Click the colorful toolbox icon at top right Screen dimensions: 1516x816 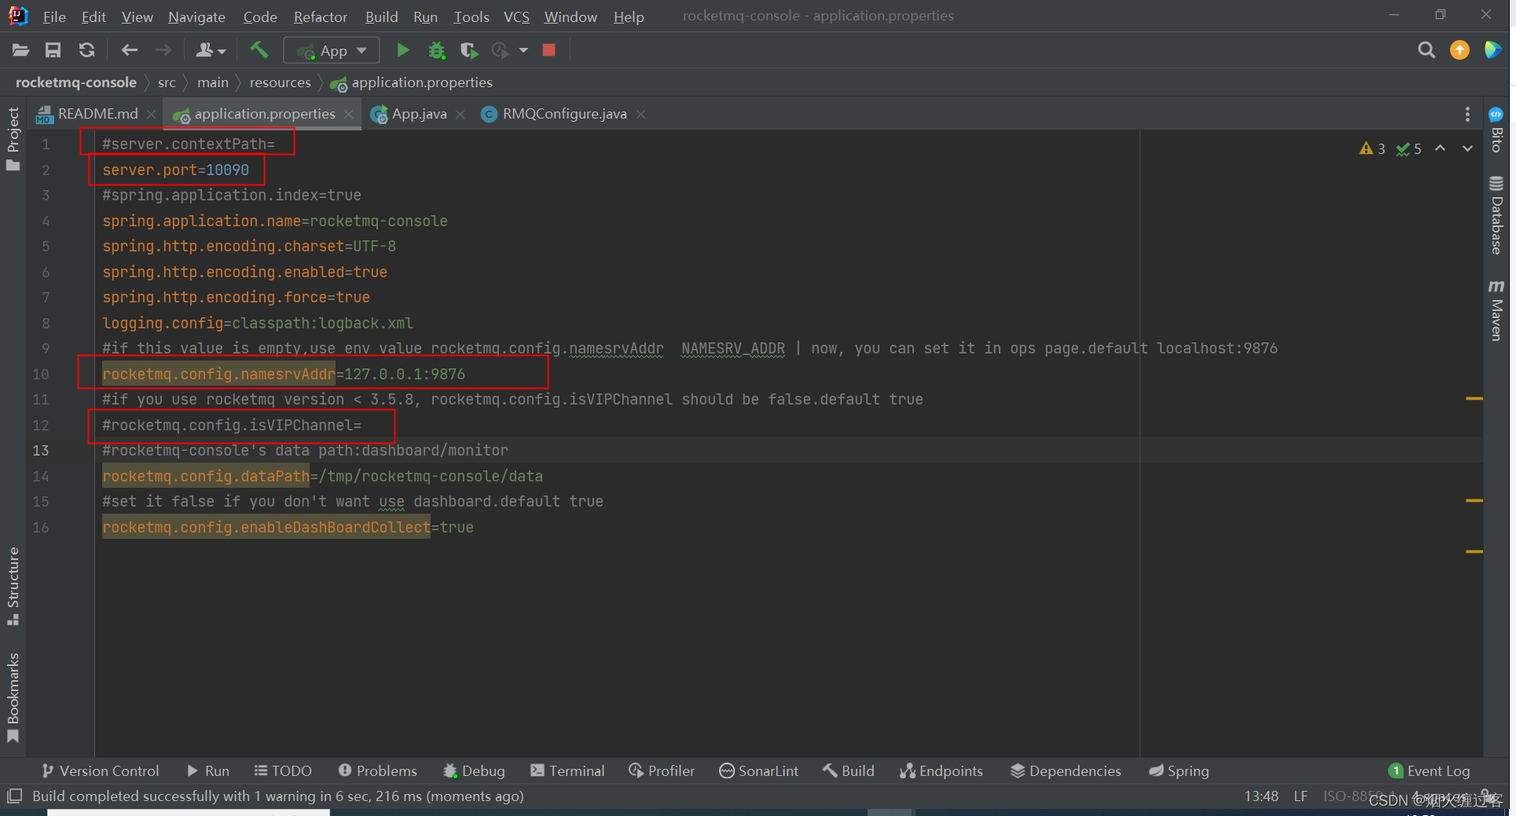1492,50
